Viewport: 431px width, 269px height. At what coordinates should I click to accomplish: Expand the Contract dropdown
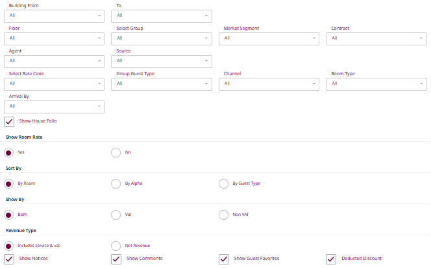click(376, 38)
